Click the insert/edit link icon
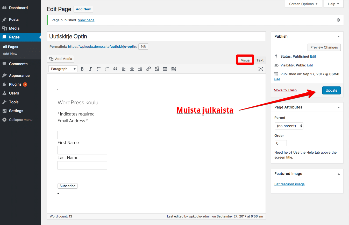Viewport: 349px width, 225px height. [x=148, y=69]
